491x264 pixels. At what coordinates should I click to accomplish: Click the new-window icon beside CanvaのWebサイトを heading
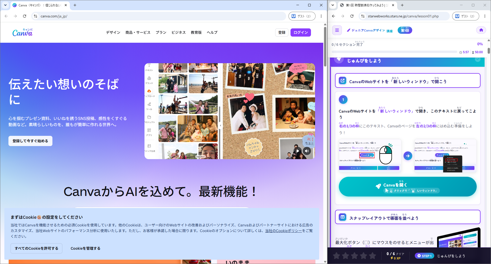[x=342, y=81]
